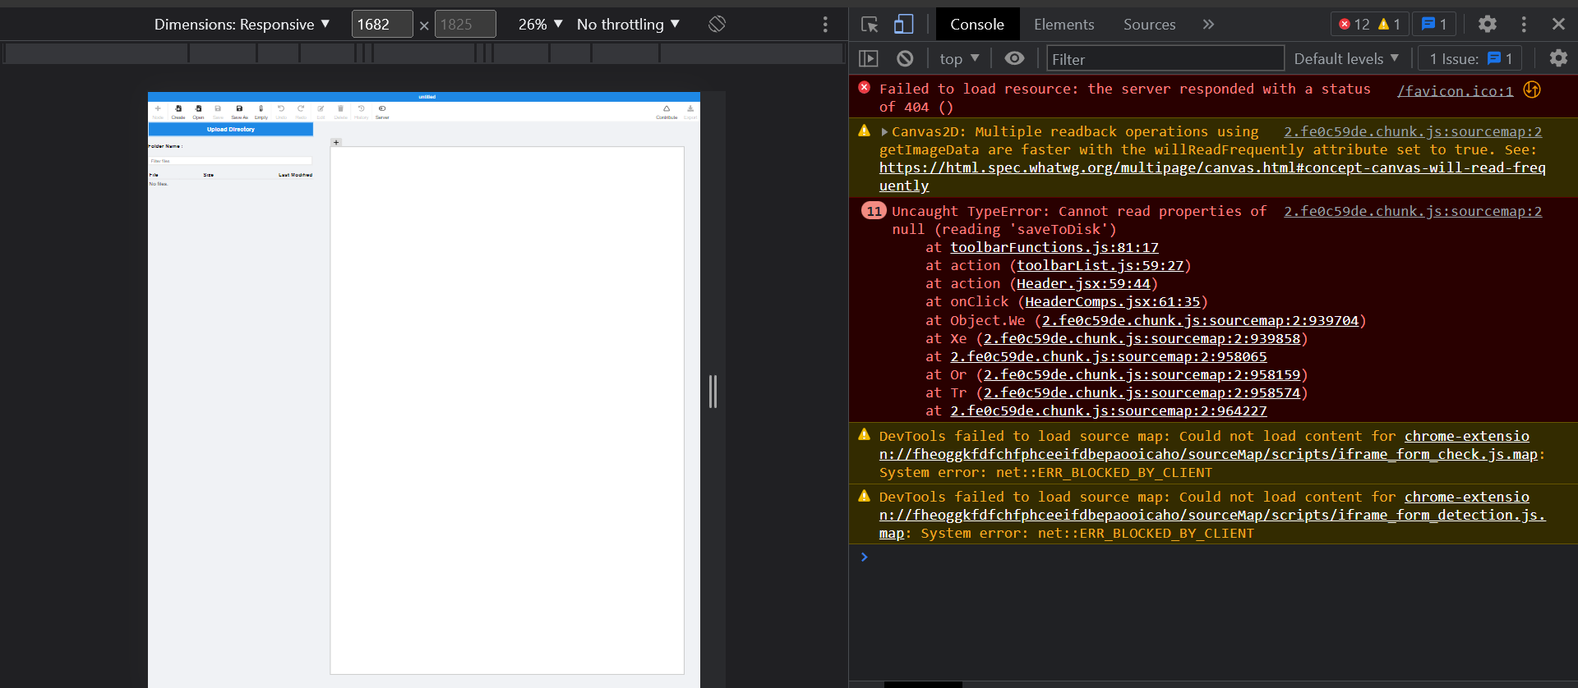The height and width of the screenshot is (688, 1578).
Task: Open the html.spec.whatwg.org canvas link
Action: [x=1212, y=177]
